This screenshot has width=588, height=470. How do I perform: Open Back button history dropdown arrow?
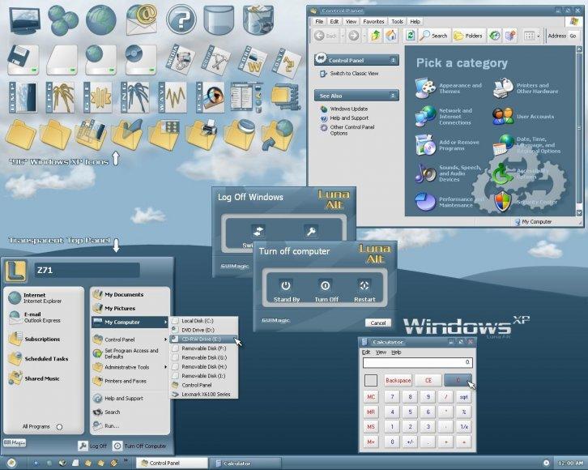pos(343,36)
